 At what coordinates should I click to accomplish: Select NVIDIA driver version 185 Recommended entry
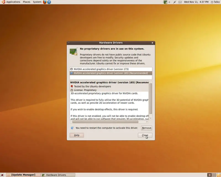pos(110,73)
